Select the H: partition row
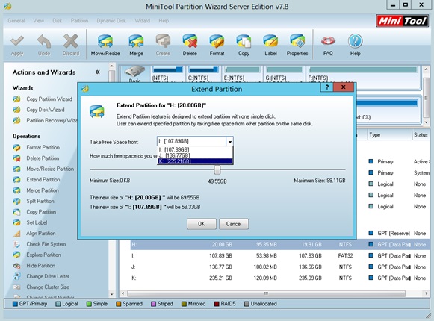434x321 pixels. (x=280, y=245)
